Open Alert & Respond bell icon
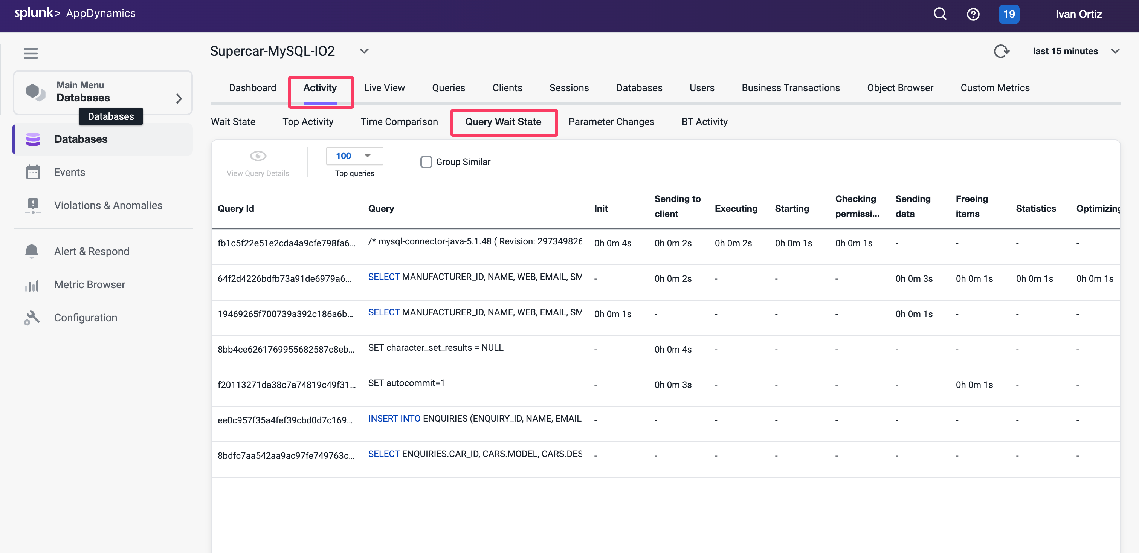This screenshot has height=553, width=1139. (x=31, y=251)
